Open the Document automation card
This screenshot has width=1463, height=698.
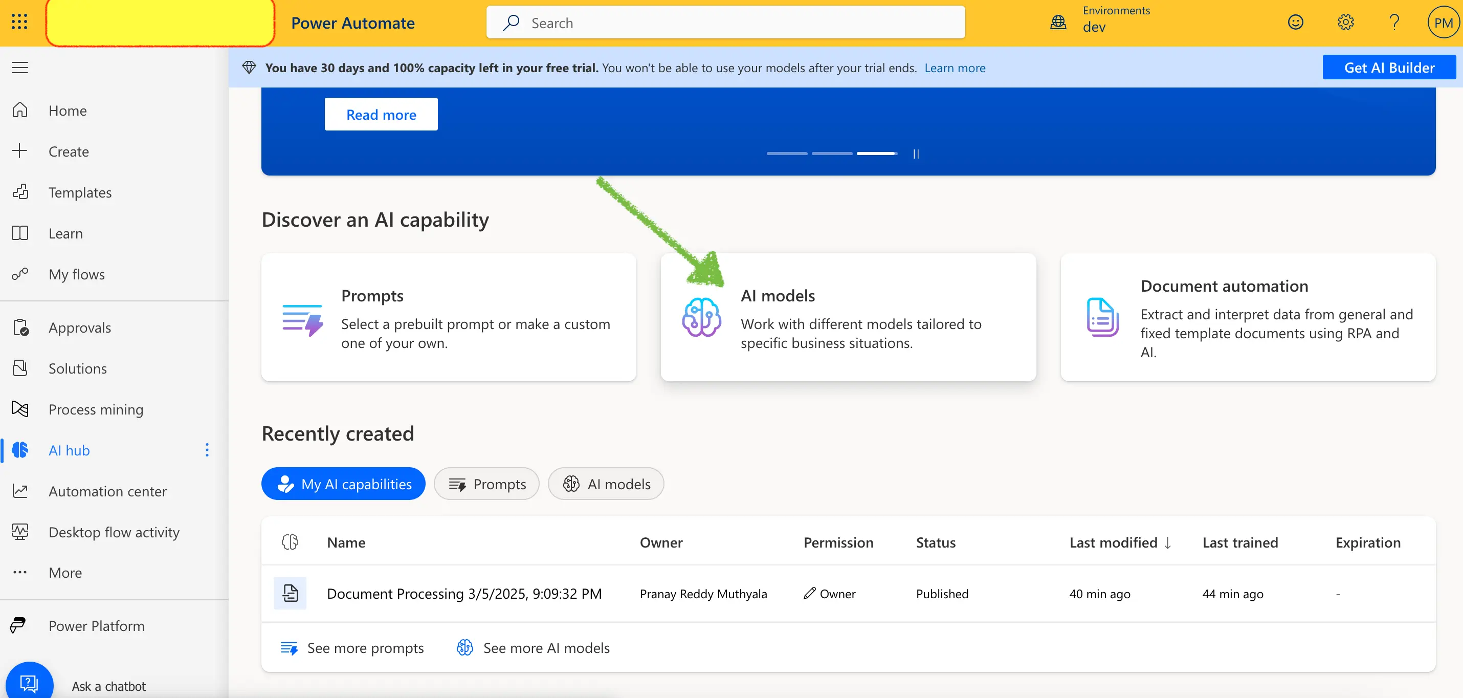click(x=1248, y=317)
